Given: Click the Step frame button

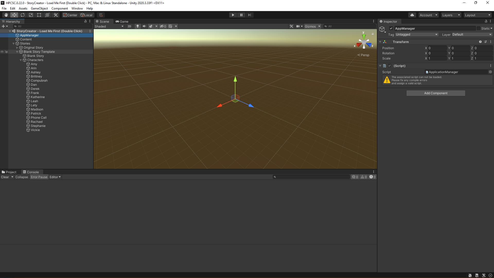Looking at the screenshot, I should click(x=249, y=15).
